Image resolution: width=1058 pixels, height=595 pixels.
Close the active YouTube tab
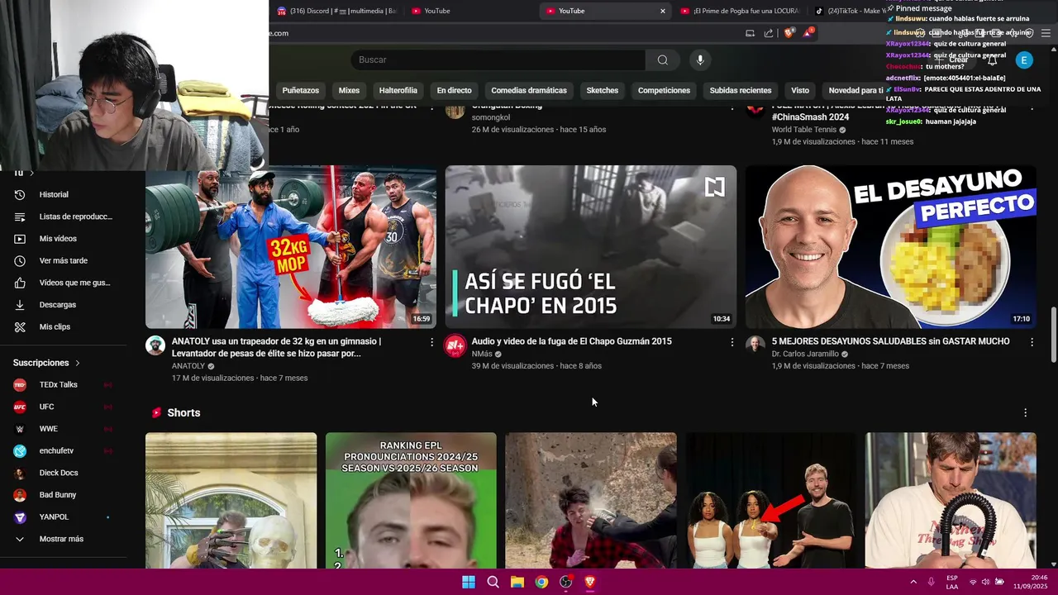click(662, 11)
